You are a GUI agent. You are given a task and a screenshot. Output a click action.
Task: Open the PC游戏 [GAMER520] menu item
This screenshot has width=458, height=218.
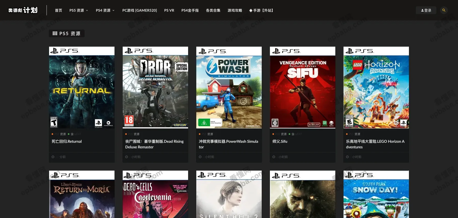pos(140,10)
